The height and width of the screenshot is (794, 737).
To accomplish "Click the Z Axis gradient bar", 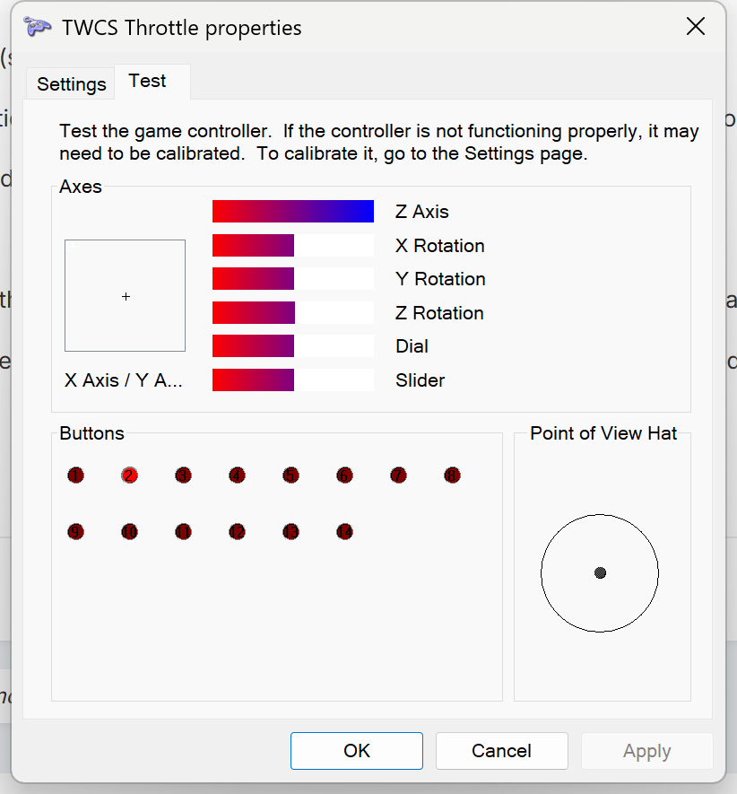I will pos(293,212).
